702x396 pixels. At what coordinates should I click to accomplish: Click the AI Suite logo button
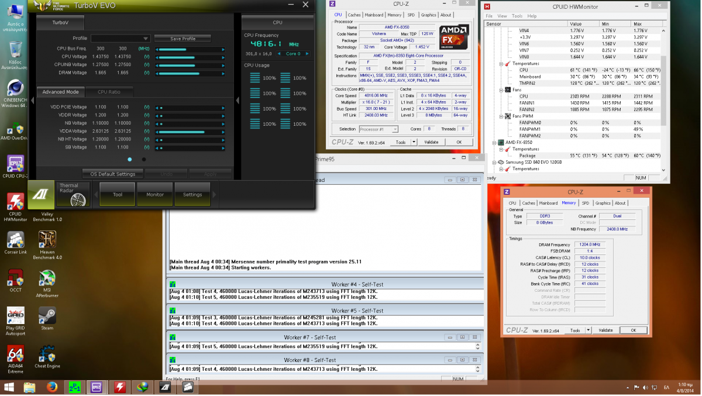(41, 194)
